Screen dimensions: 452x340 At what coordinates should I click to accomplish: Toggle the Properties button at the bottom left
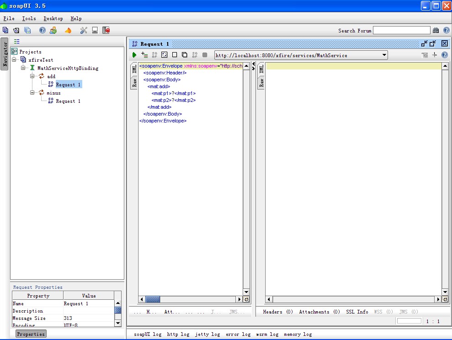coord(31,334)
